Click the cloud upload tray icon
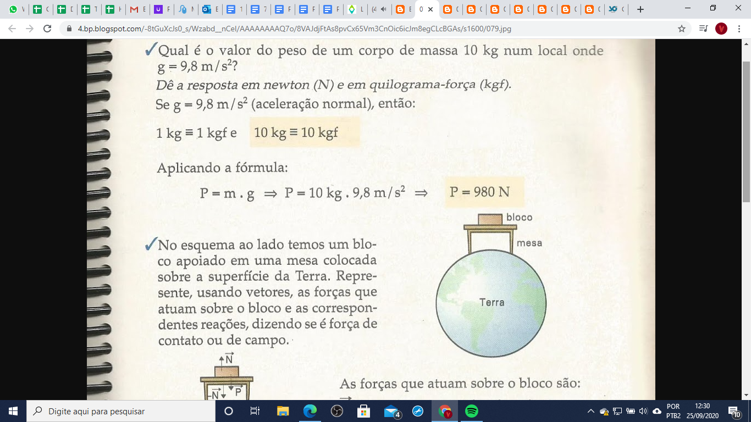Viewport: 751px width, 422px height. (x=657, y=411)
